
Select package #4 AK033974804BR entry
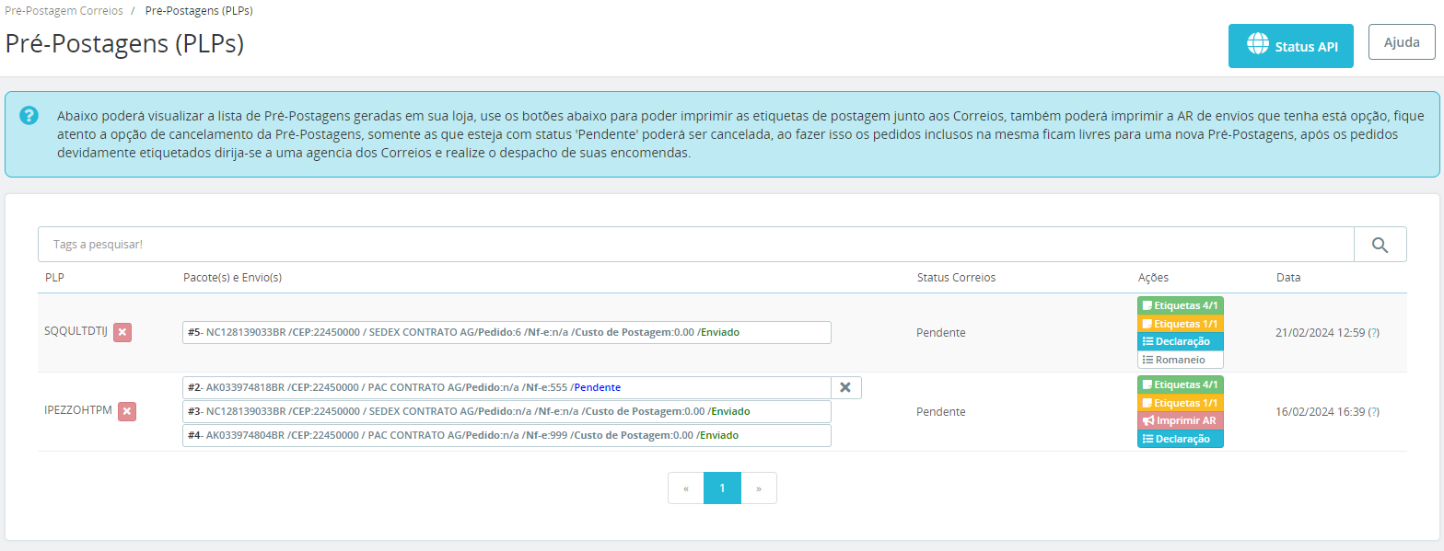point(507,435)
